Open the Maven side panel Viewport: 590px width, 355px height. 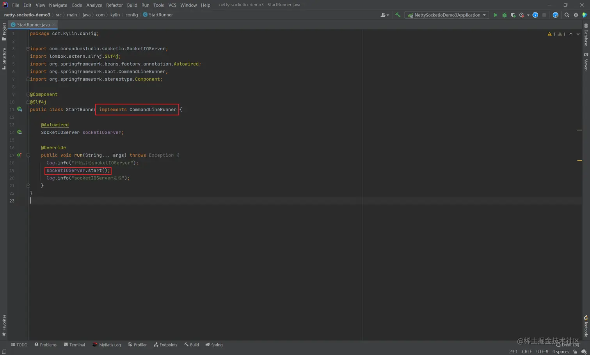click(586, 62)
